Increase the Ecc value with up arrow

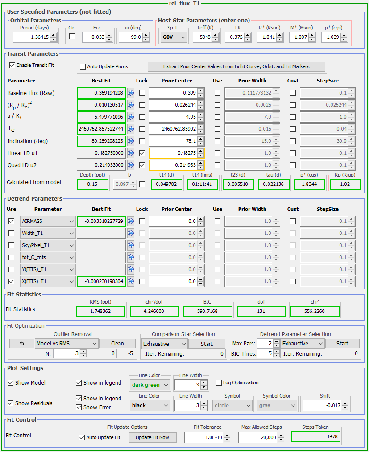tap(109, 35)
